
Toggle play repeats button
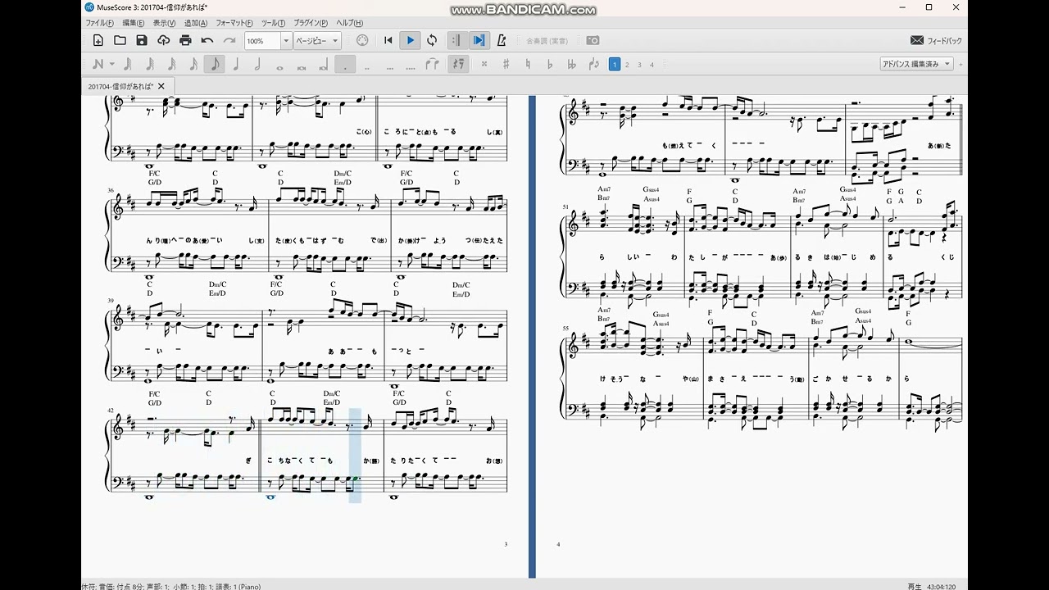coord(457,40)
